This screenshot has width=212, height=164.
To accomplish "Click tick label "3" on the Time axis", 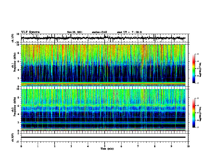I will [x=71, y=146].
